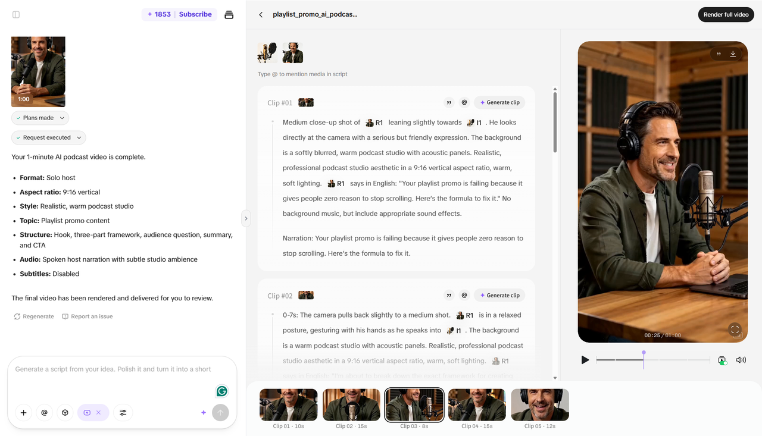Select Clip 02 · 15s thumbnail
The image size is (762, 436).
click(351, 404)
